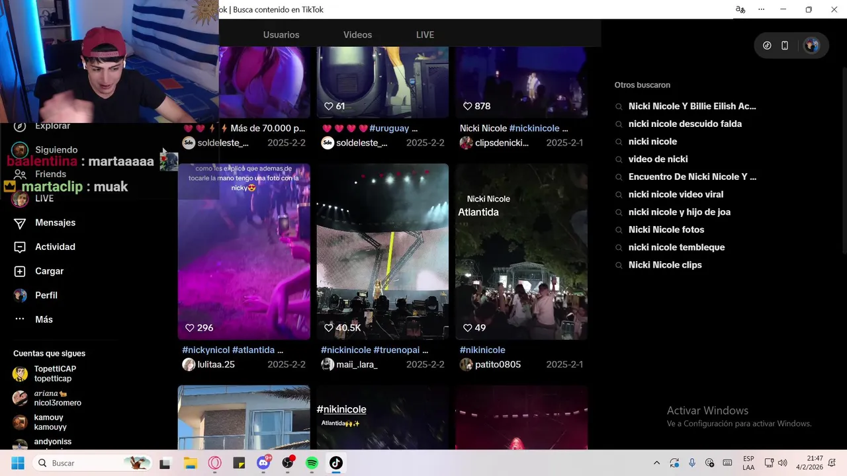Open the Mensajes sidebar icon
The image size is (847, 476).
point(21,223)
